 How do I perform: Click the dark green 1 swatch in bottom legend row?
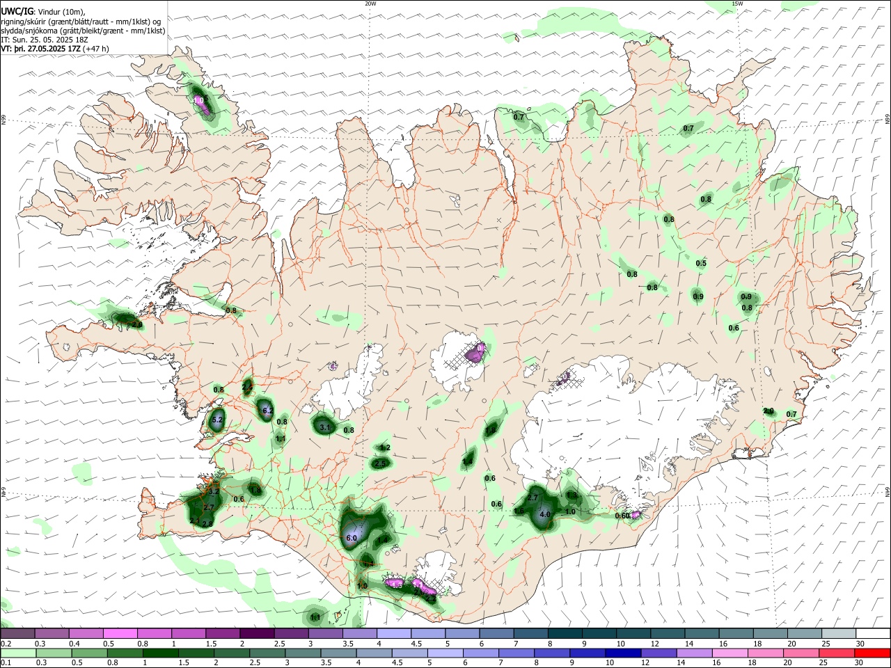160,653
